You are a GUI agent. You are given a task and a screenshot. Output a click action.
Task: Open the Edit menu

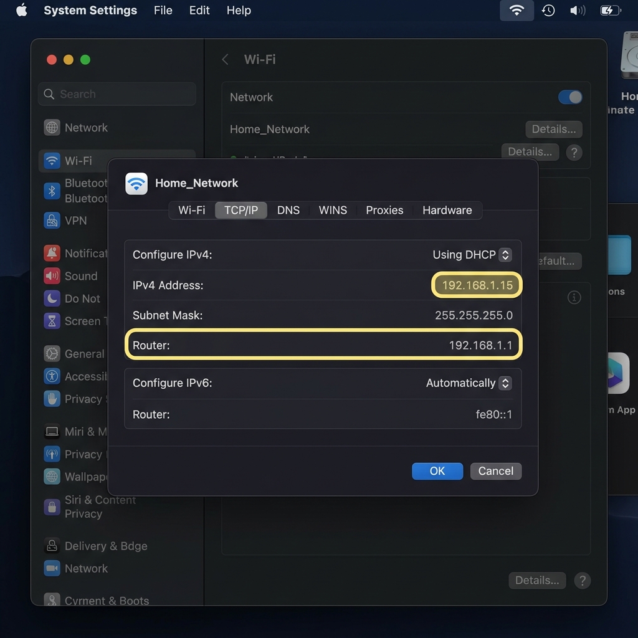199,10
